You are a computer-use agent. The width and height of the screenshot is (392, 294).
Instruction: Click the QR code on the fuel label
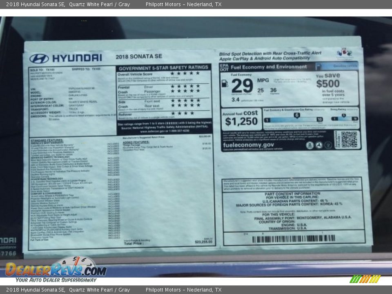pyautogui.click(x=349, y=139)
